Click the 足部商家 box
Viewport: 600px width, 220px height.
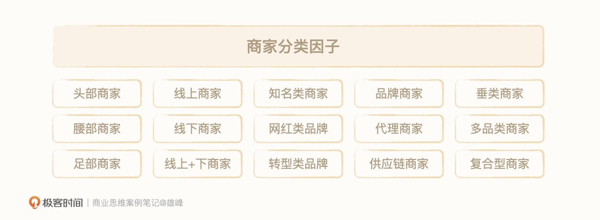97,164
